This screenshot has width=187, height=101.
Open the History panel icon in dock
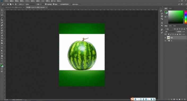click(x=161, y=11)
